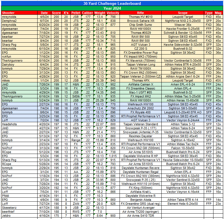Select the Weight column header
Viewport: 224px width, 219px height.
(x=100, y=13)
